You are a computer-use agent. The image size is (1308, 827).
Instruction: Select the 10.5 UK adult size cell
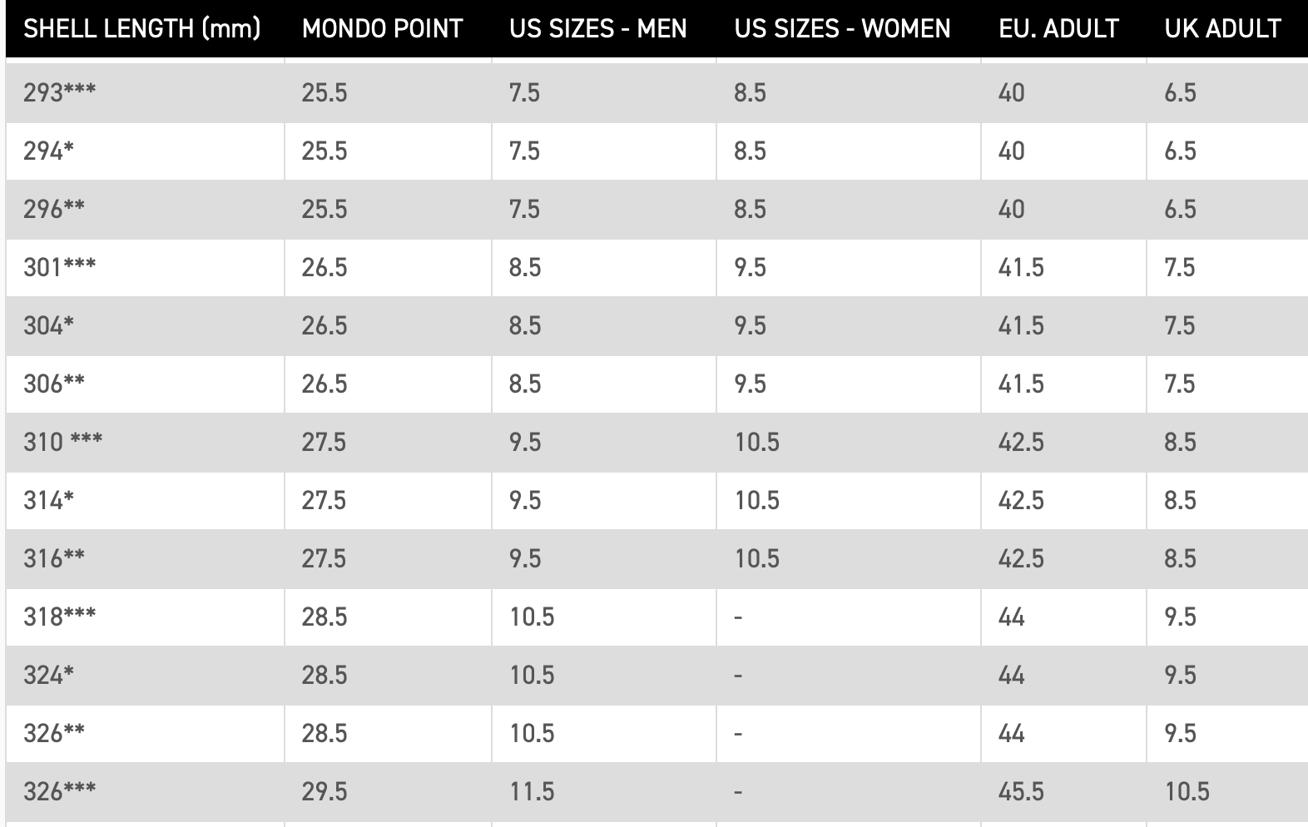pos(1187,791)
